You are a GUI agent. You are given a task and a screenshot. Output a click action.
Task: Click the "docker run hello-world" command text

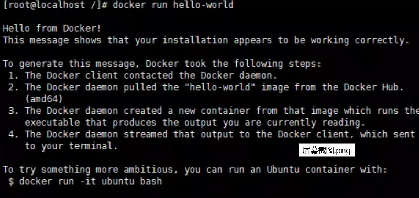(173, 5)
